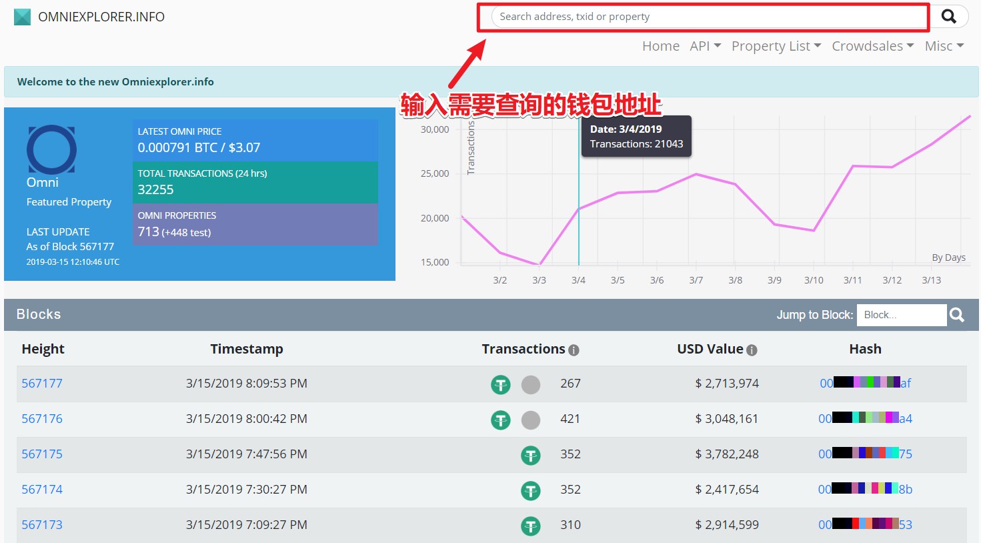
Task: Open the block hash ending in 8b
Action: point(865,489)
